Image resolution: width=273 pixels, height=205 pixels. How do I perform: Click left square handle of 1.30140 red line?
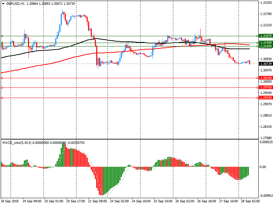[x=2, y=78]
